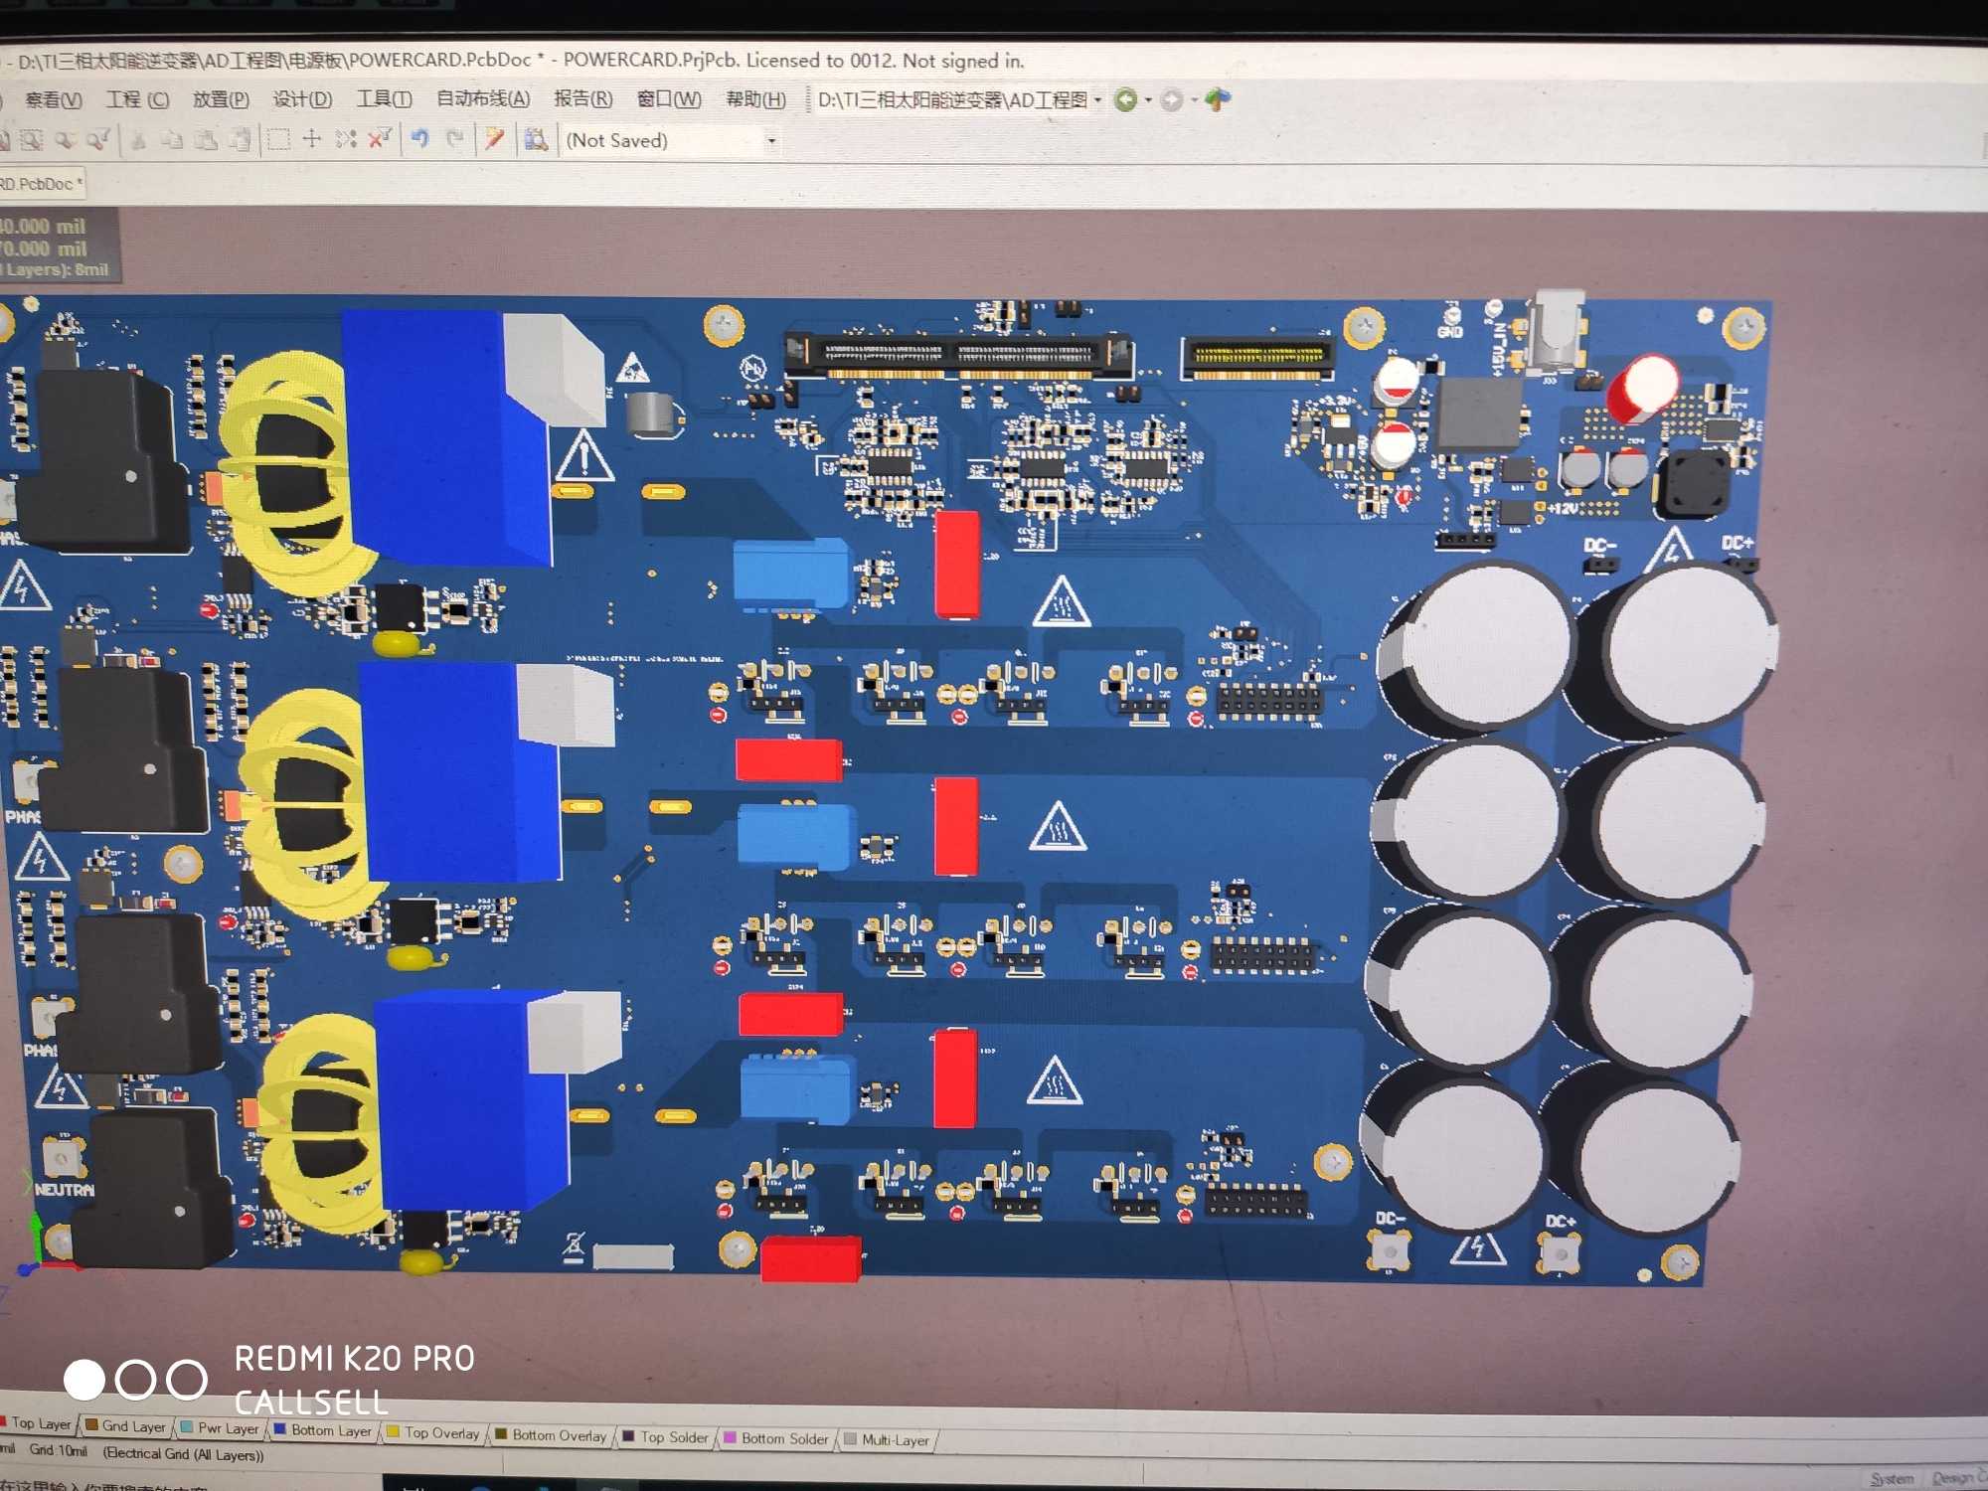Open the 设计(D) Design menu
The image size is (1988, 1491).
click(302, 99)
